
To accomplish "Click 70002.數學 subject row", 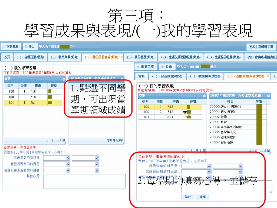I will coord(238,117).
